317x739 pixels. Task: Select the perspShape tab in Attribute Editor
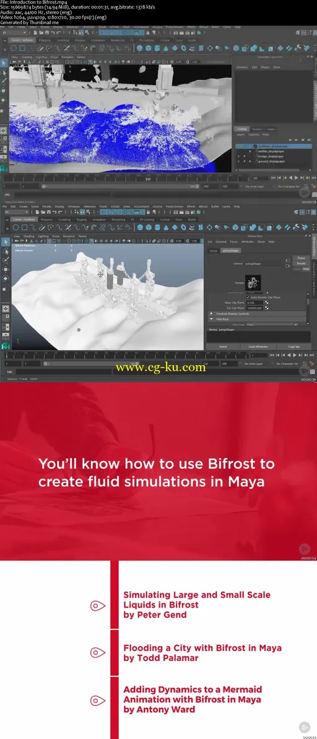[230, 250]
